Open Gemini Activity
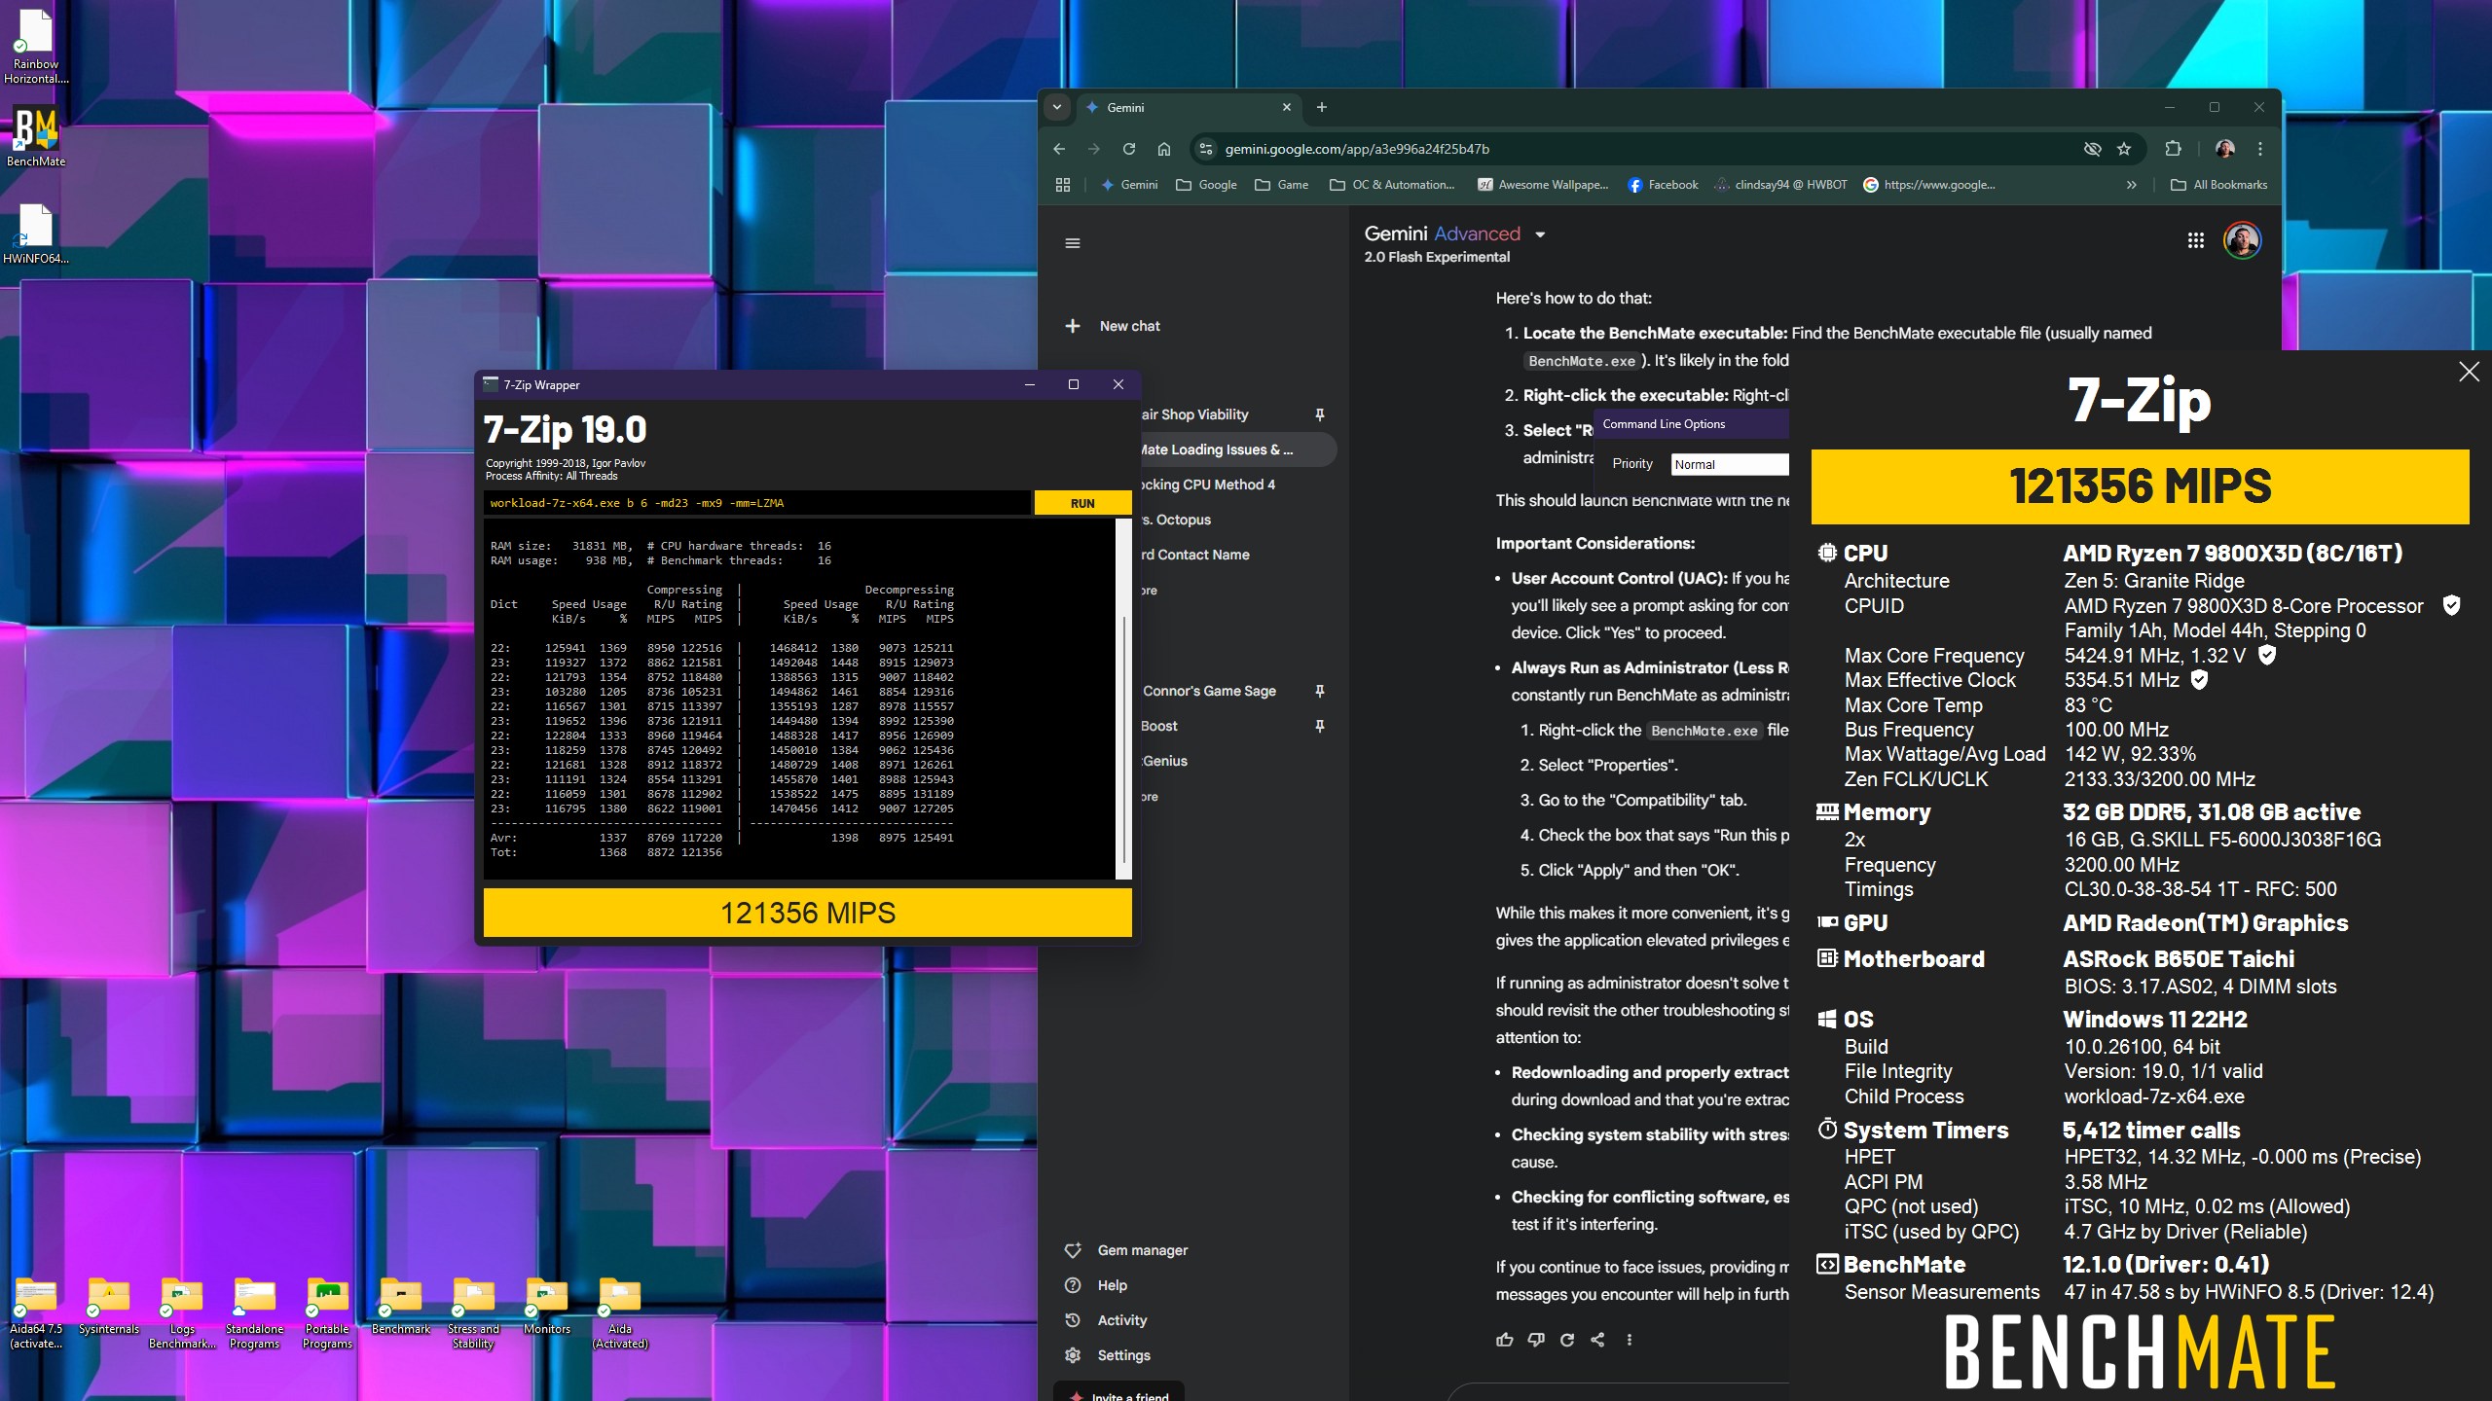This screenshot has width=2492, height=1401. click(x=1107, y=1320)
